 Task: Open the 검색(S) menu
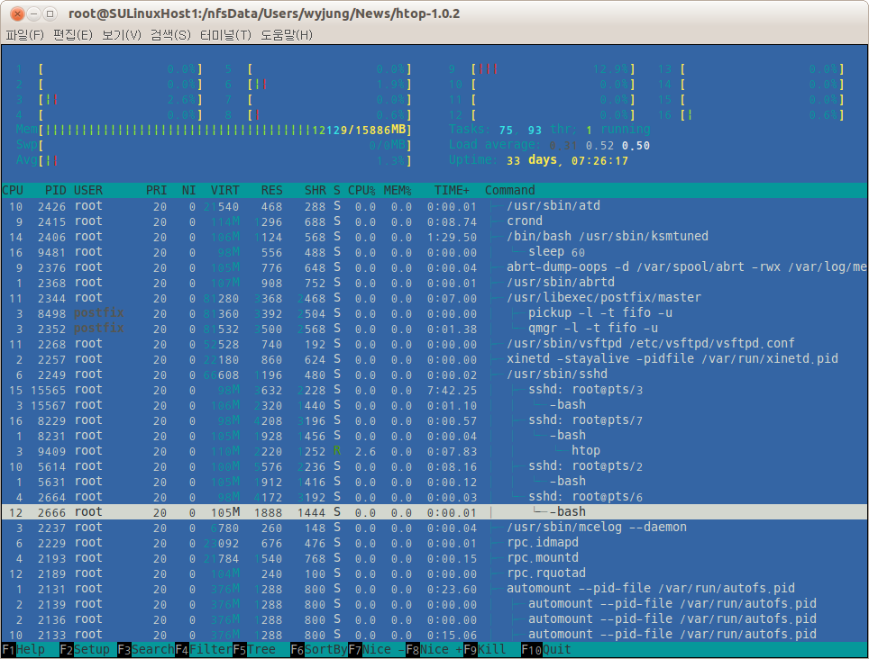[x=170, y=35]
